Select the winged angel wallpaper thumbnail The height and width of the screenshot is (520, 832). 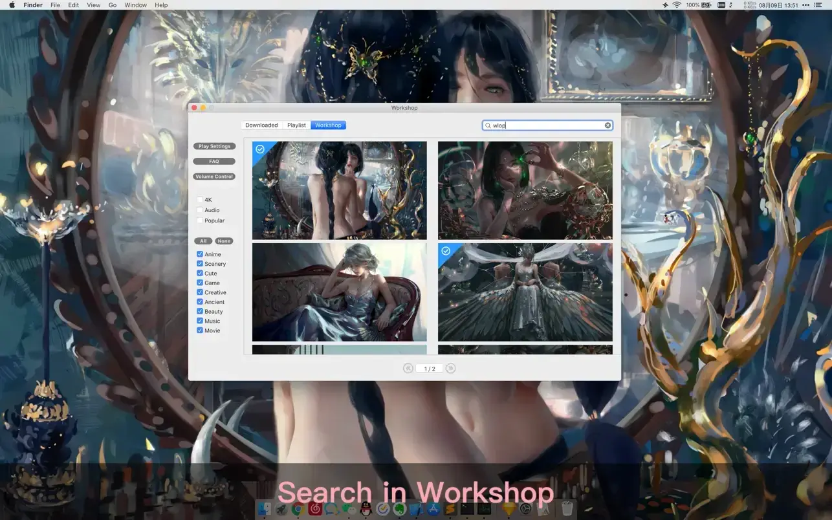point(525,292)
